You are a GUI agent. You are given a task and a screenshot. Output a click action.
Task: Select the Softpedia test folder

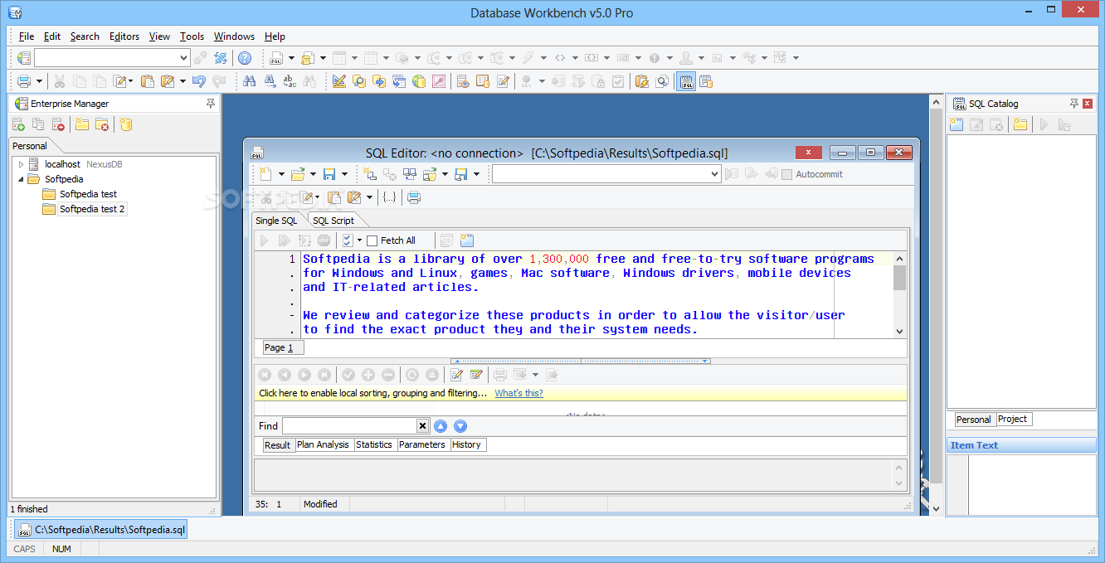tap(88, 194)
